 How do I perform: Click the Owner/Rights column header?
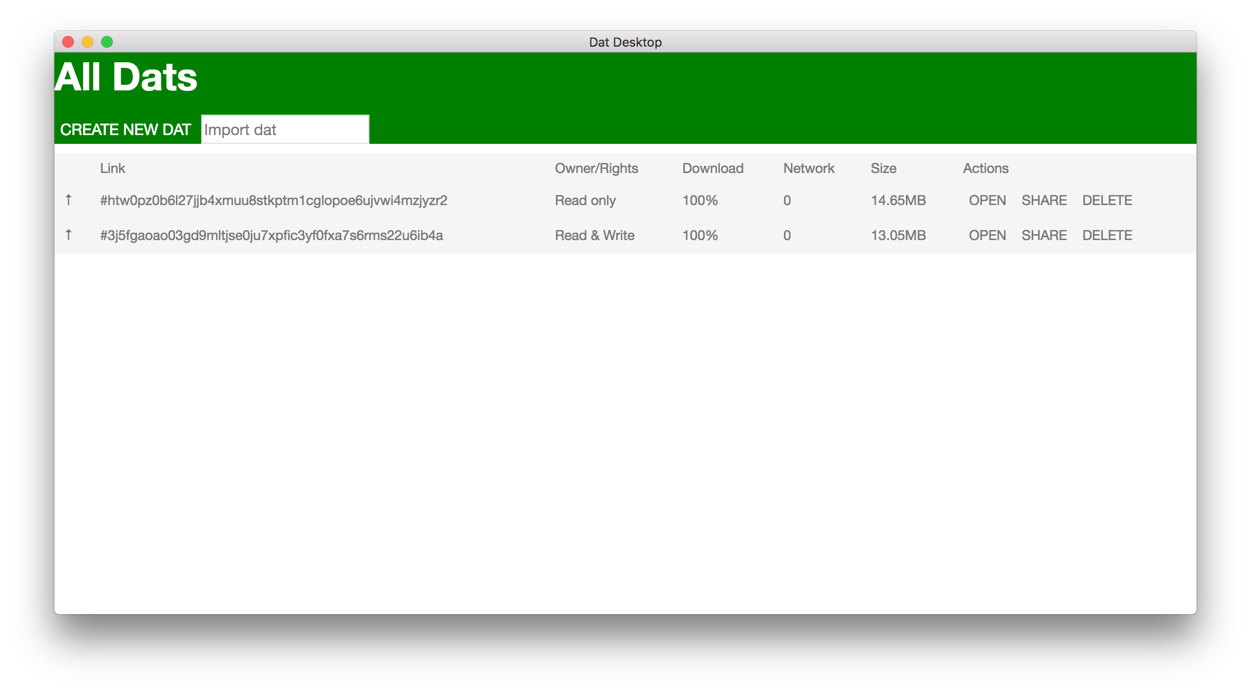tap(596, 168)
